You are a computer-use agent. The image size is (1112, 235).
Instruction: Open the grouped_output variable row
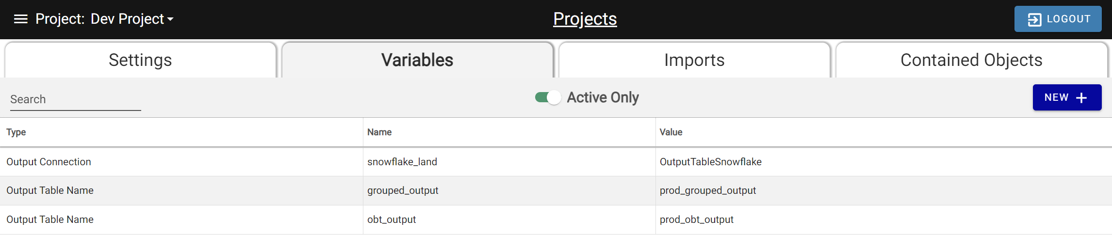(556, 190)
